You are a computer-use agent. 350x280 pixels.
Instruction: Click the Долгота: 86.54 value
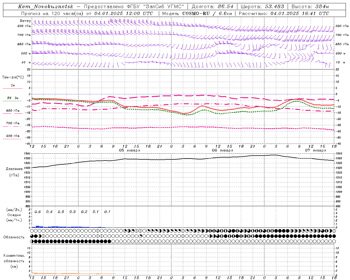213,7
